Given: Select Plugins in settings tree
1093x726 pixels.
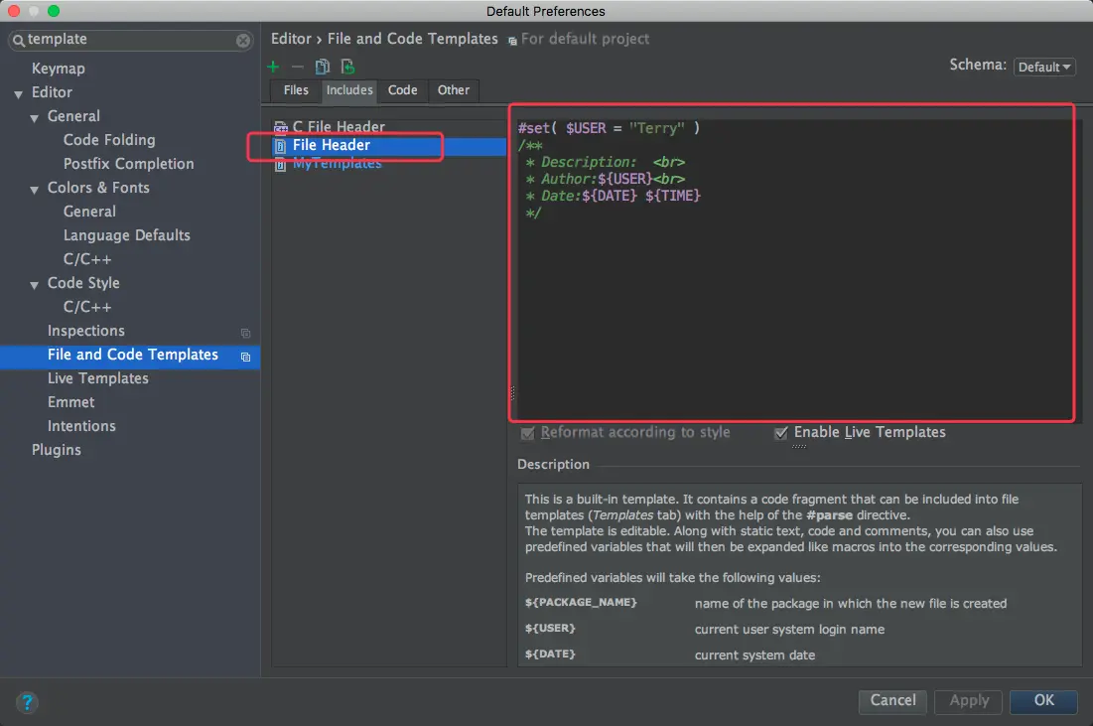Looking at the screenshot, I should [x=56, y=450].
